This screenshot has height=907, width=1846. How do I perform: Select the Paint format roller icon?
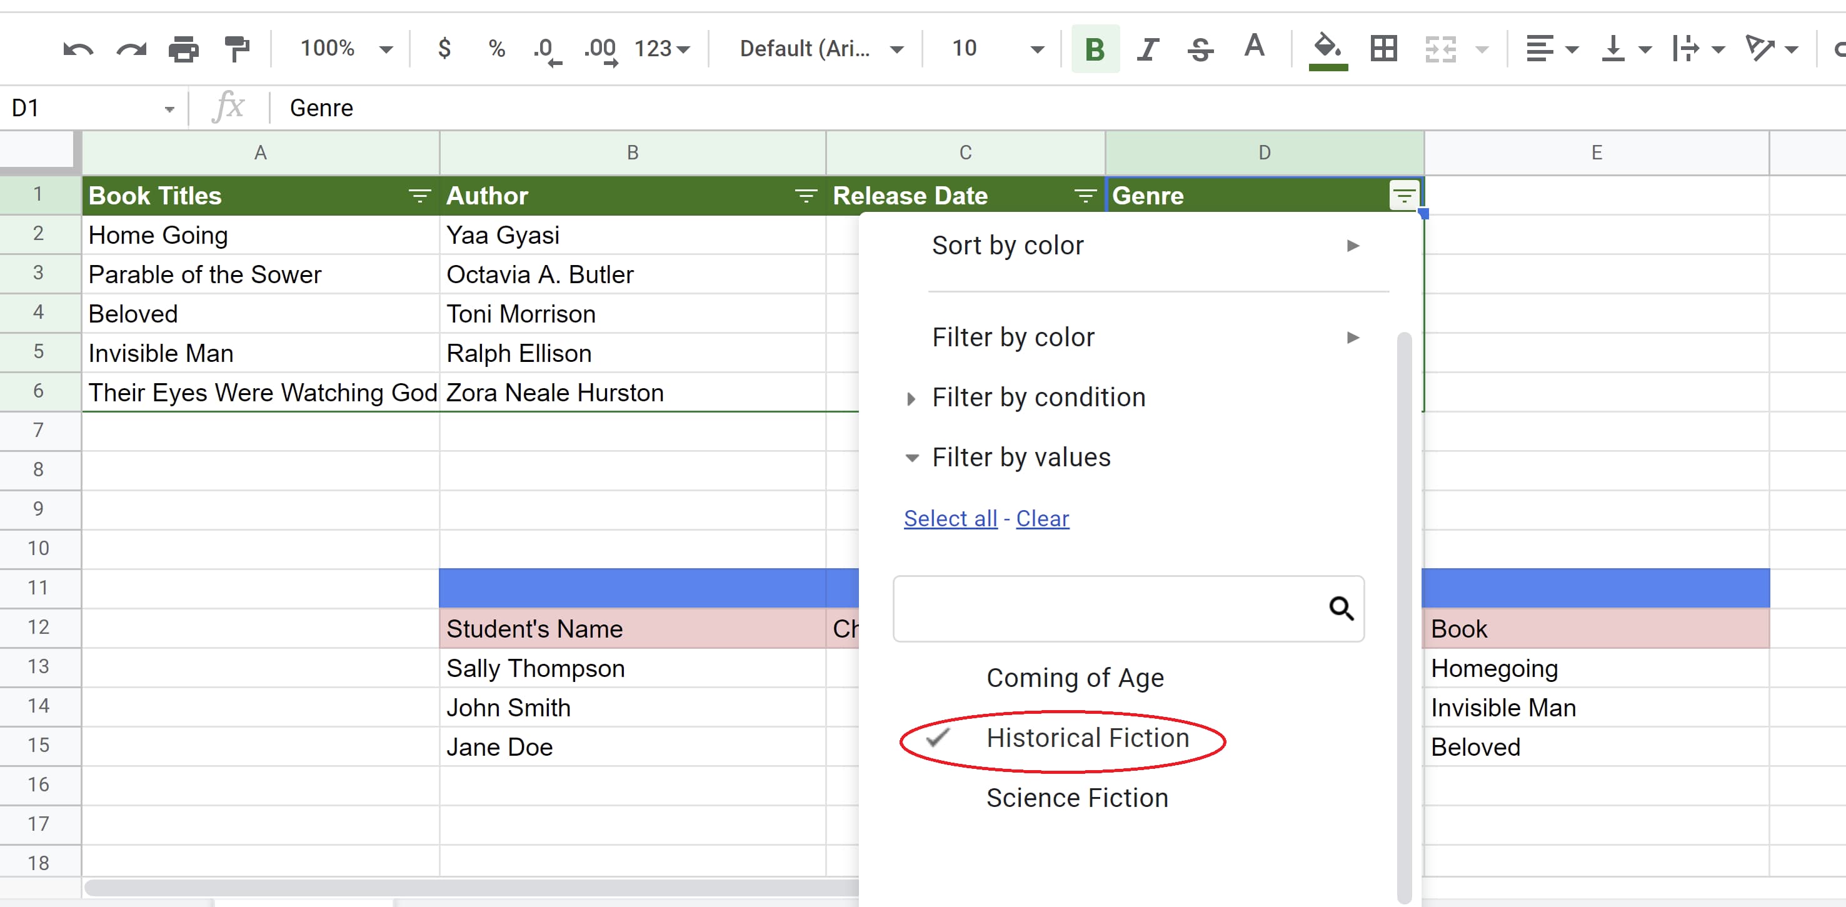point(236,49)
